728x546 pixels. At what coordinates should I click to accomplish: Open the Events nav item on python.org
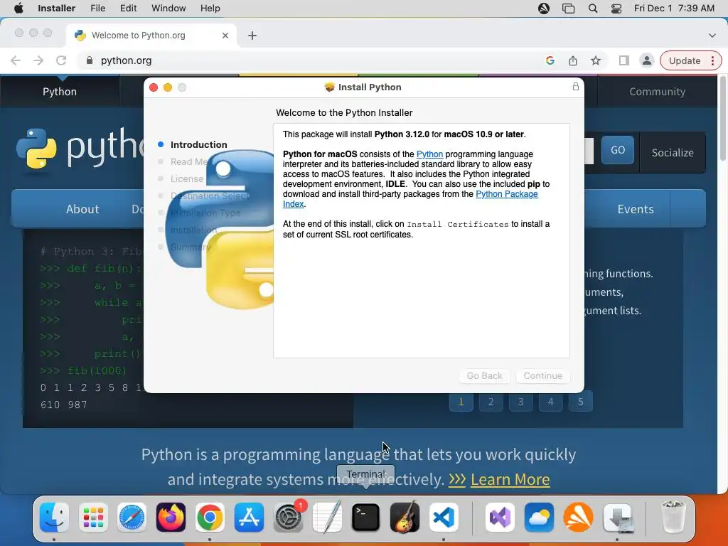pyautogui.click(x=635, y=209)
